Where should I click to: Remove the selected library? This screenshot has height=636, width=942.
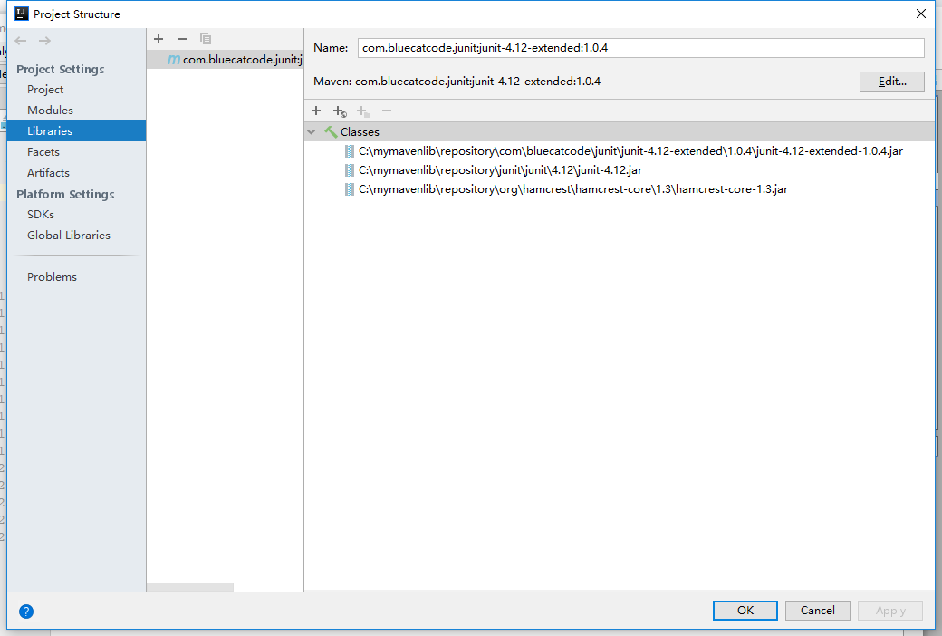pos(181,39)
